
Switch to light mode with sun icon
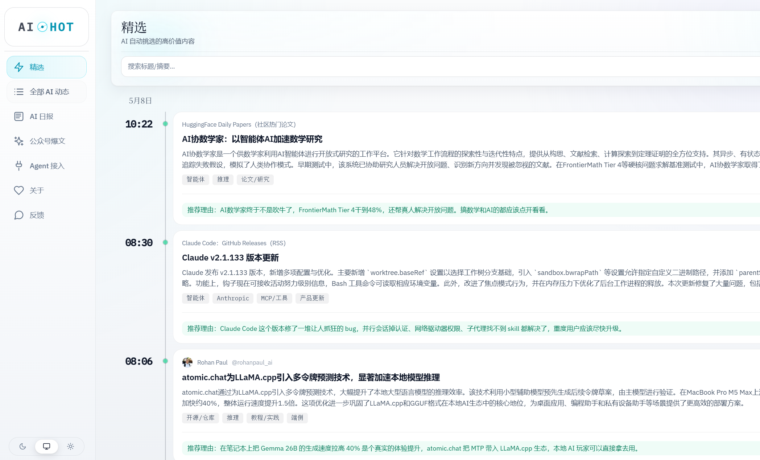coord(70,446)
